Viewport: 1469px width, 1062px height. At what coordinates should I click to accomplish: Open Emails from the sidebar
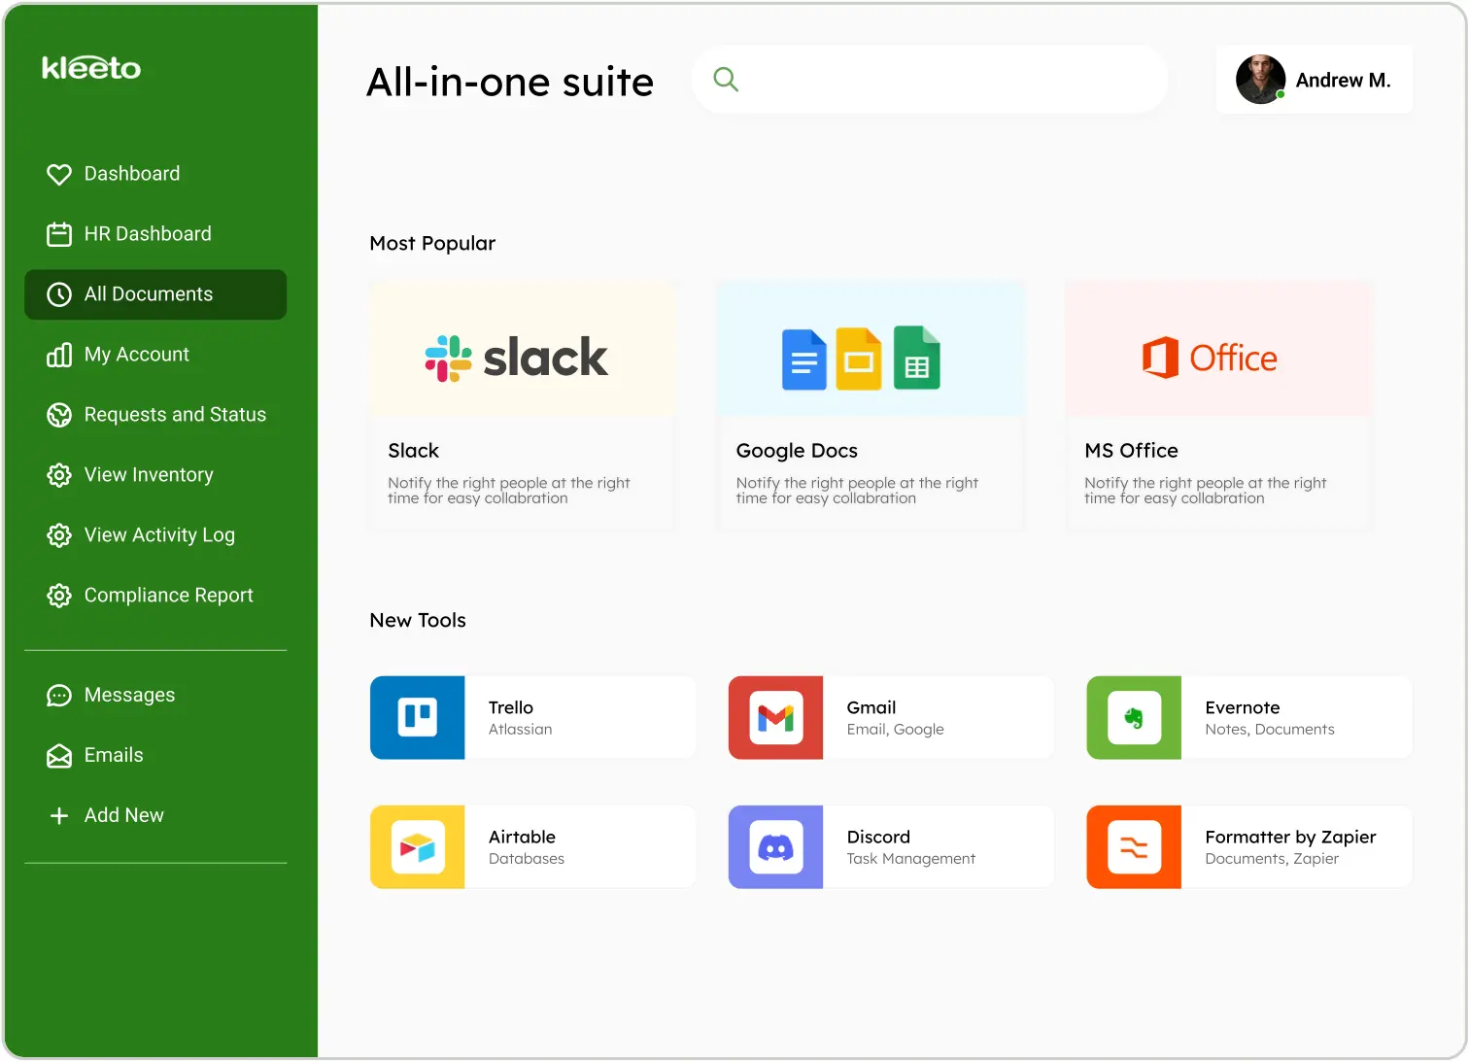click(155, 756)
